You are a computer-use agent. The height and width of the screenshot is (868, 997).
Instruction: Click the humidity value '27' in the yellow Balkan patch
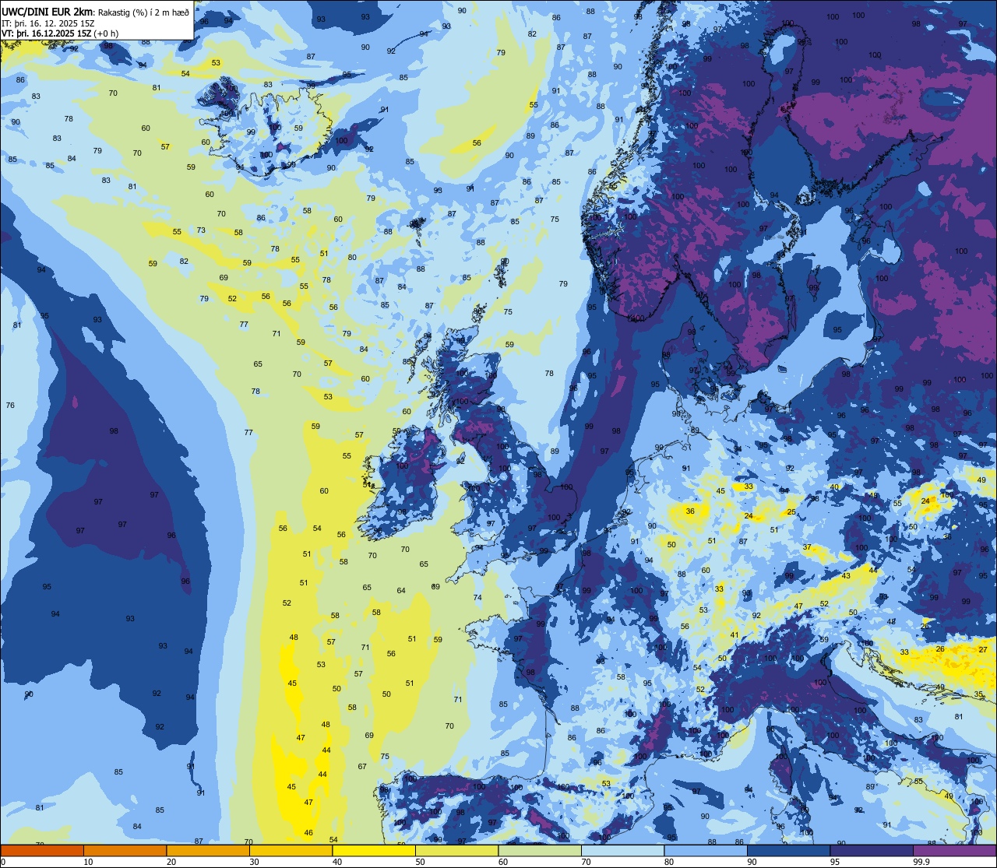(x=983, y=649)
